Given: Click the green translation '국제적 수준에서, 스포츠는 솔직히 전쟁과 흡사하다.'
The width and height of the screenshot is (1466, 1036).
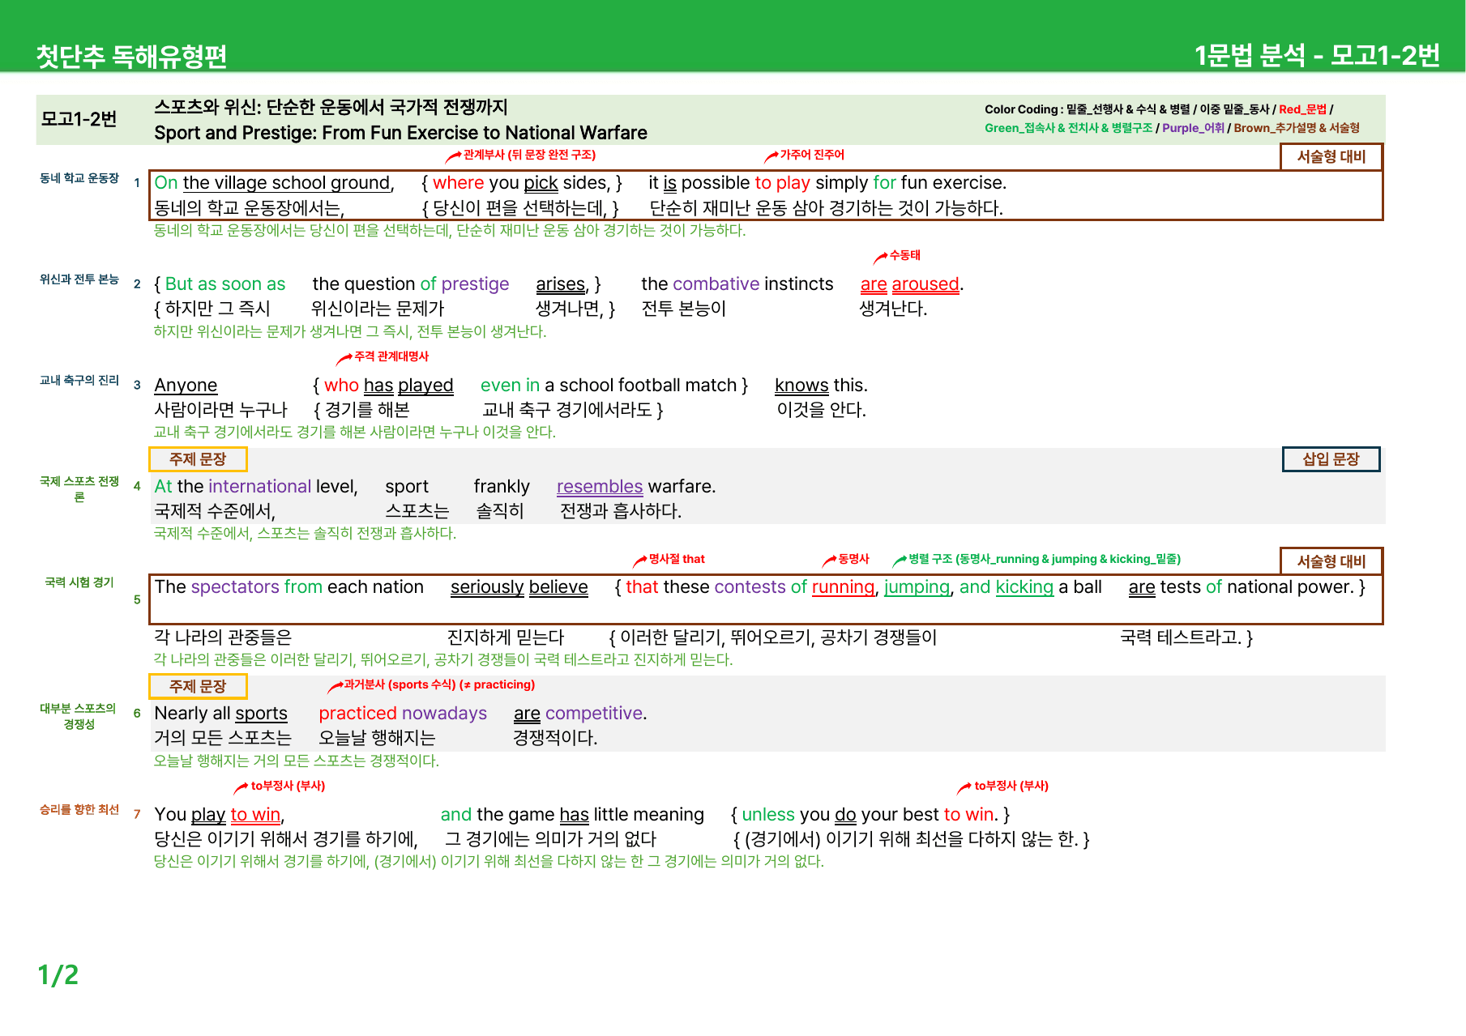Looking at the screenshot, I should coord(306,534).
